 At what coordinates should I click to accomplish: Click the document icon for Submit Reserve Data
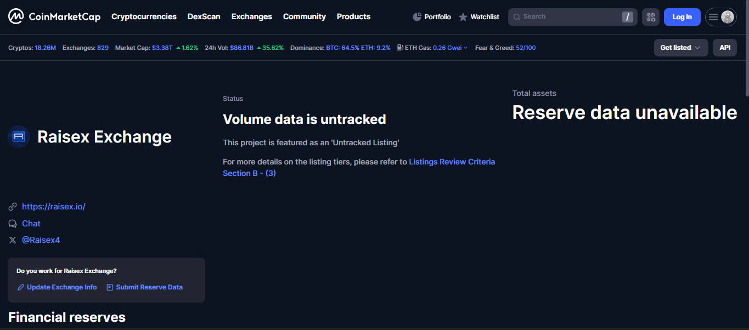pos(110,287)
